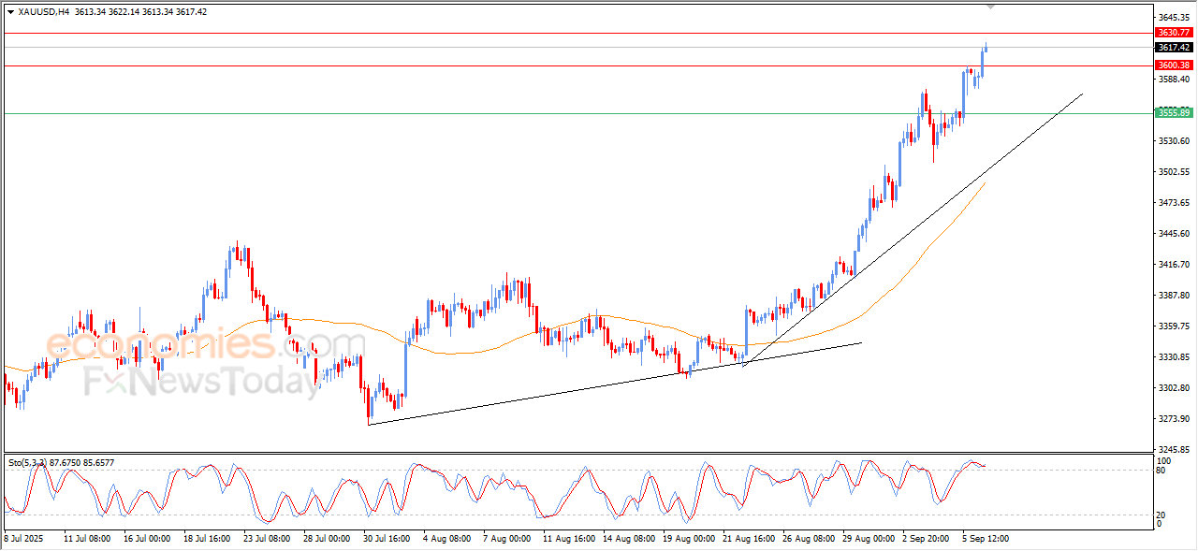Image resolution: width=1198 pixels, height=551 pixels.
Task: Click the 26 Aug 08:00 time label
Action: [x=807, y=540]
